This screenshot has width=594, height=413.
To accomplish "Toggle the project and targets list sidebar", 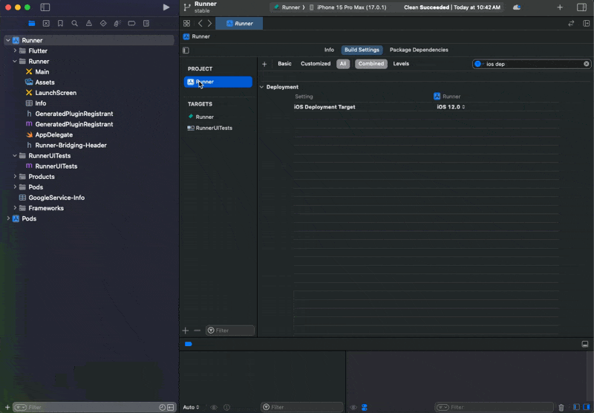I will coord(186,50).
